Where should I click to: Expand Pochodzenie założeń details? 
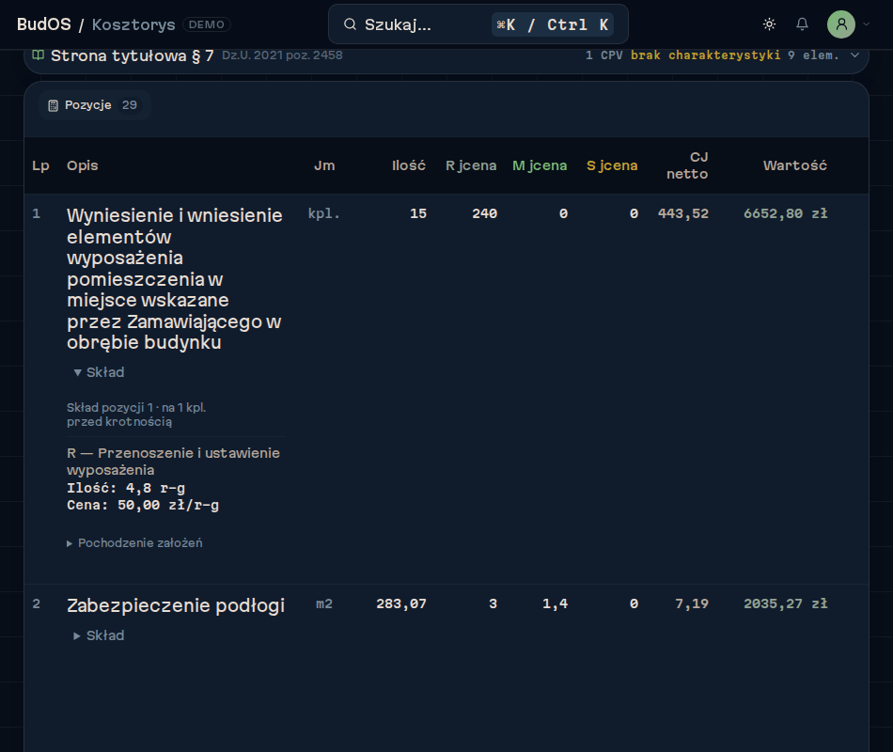click(134, 543)
